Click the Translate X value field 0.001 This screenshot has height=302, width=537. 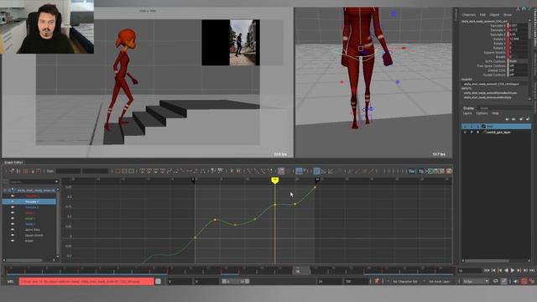pos(518,25)
